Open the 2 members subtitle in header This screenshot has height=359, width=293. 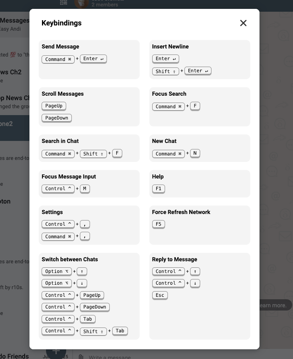point(105,5)
